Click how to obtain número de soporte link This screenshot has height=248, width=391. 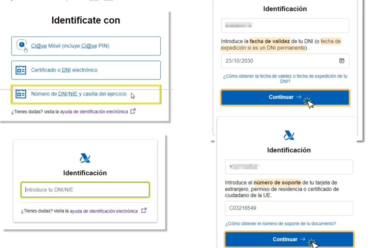[281, 224]
